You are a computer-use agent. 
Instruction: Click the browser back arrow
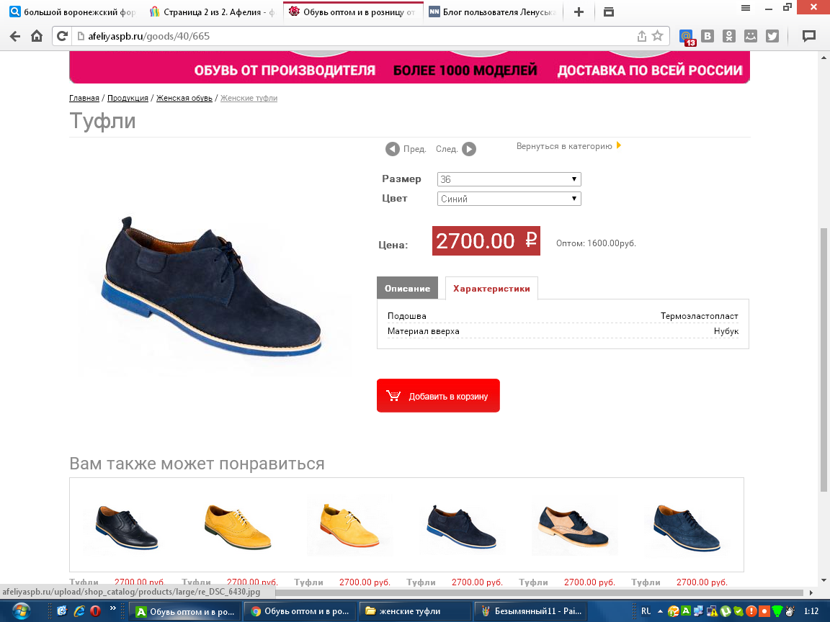click(15, 36)
